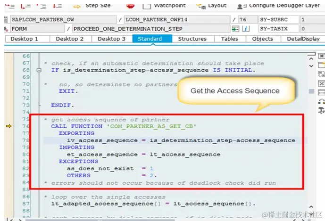Click the upper scroll-down arrow of code editor
This screenshot has width=325, height=221.
pyautogui.click(x=311, y=66)
